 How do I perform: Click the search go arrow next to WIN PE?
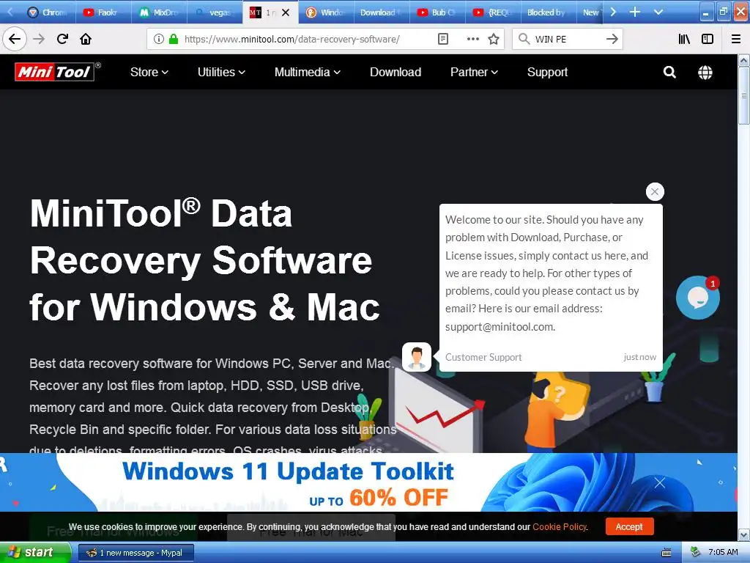click(612, 39)
